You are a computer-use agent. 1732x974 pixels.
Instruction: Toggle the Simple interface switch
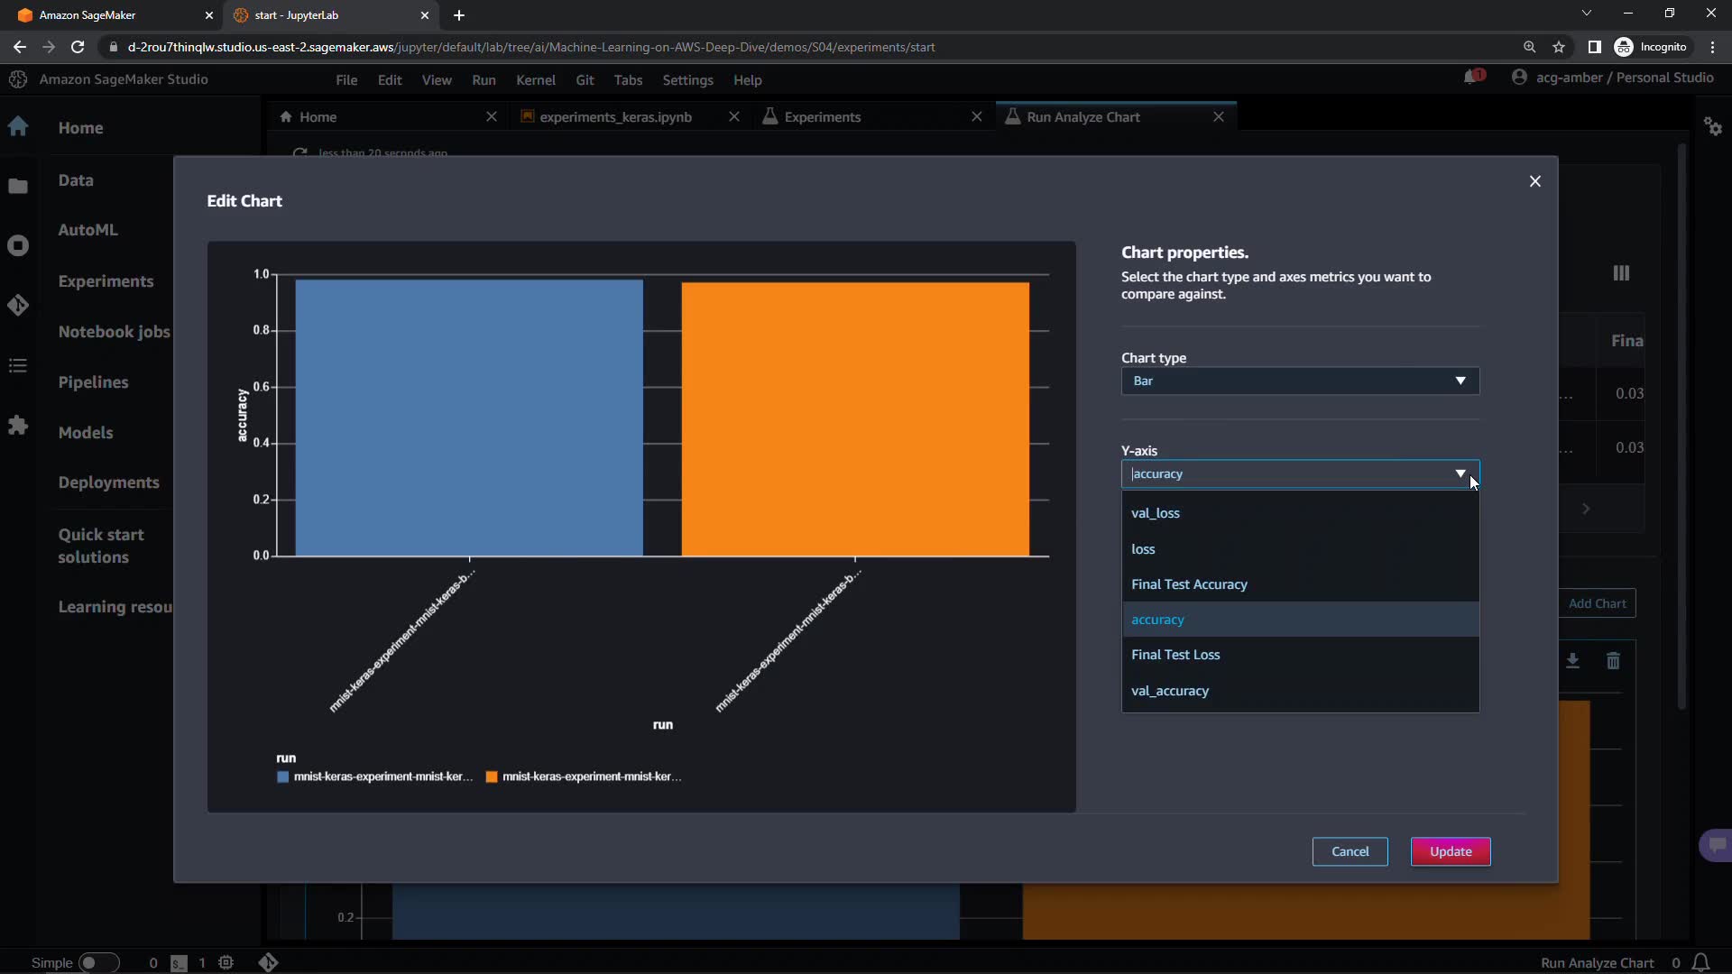coord(98,962)
